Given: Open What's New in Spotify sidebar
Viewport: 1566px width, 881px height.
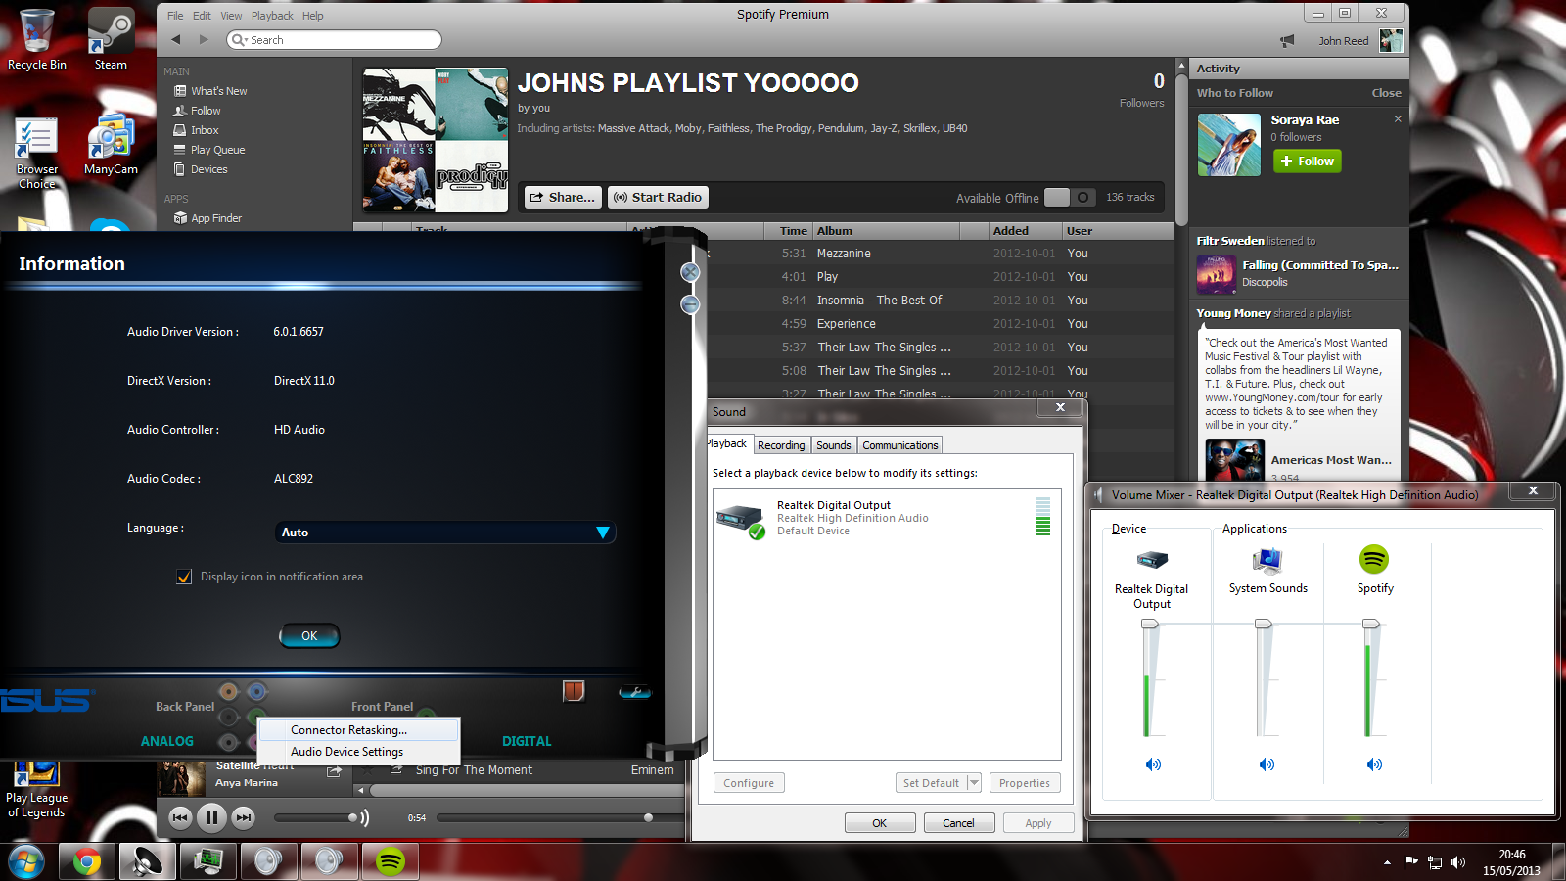Looking at the screenshot, I should coord(219,91).
